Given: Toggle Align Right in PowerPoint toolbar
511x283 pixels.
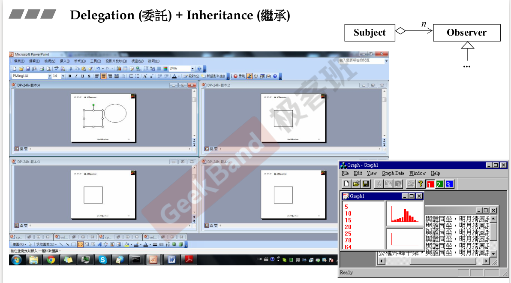Looking at the screenshot, I should click(x=110, y=76).
